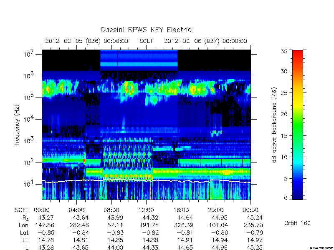The image size is (334, 250).
Task: Click inside the spectrogram plot area
Action: pos(146,125)
